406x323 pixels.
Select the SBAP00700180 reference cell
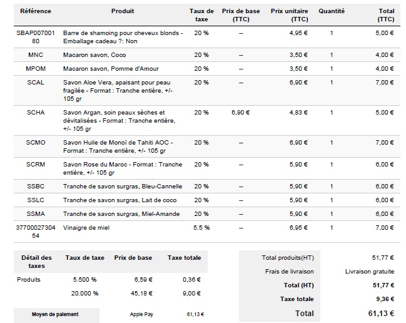(x=36, y=36)
